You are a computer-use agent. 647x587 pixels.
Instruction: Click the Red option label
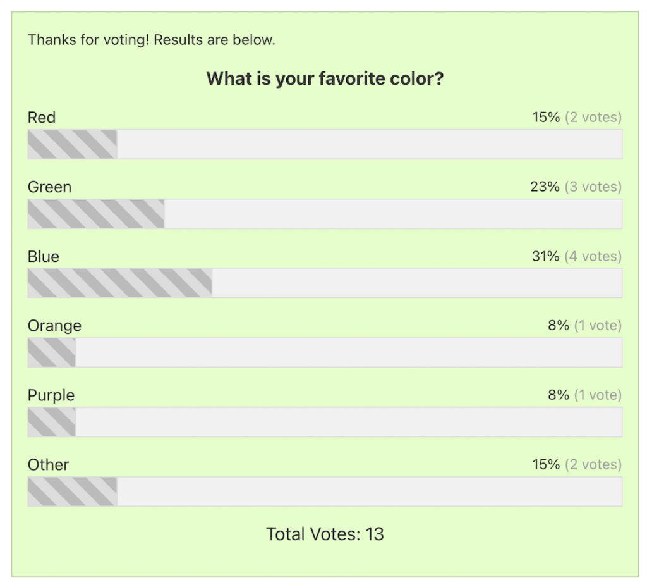pyautogui.click(x=41, y=117)
